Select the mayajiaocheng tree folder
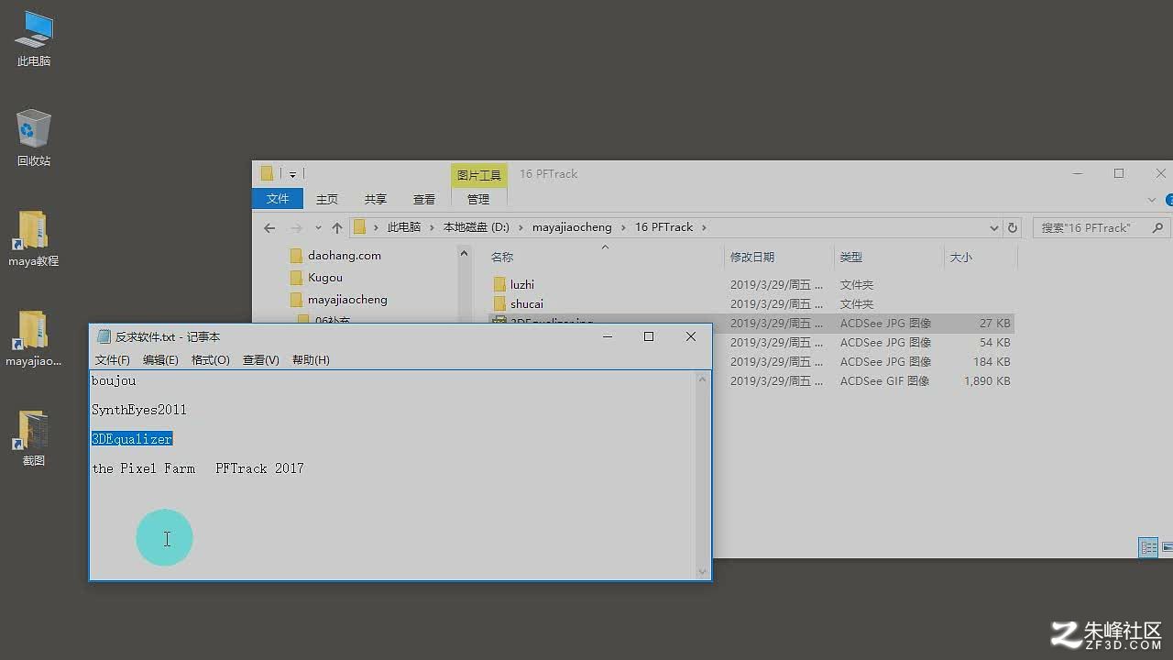Viewport: 1173px width, 660px height. point(347,299)
